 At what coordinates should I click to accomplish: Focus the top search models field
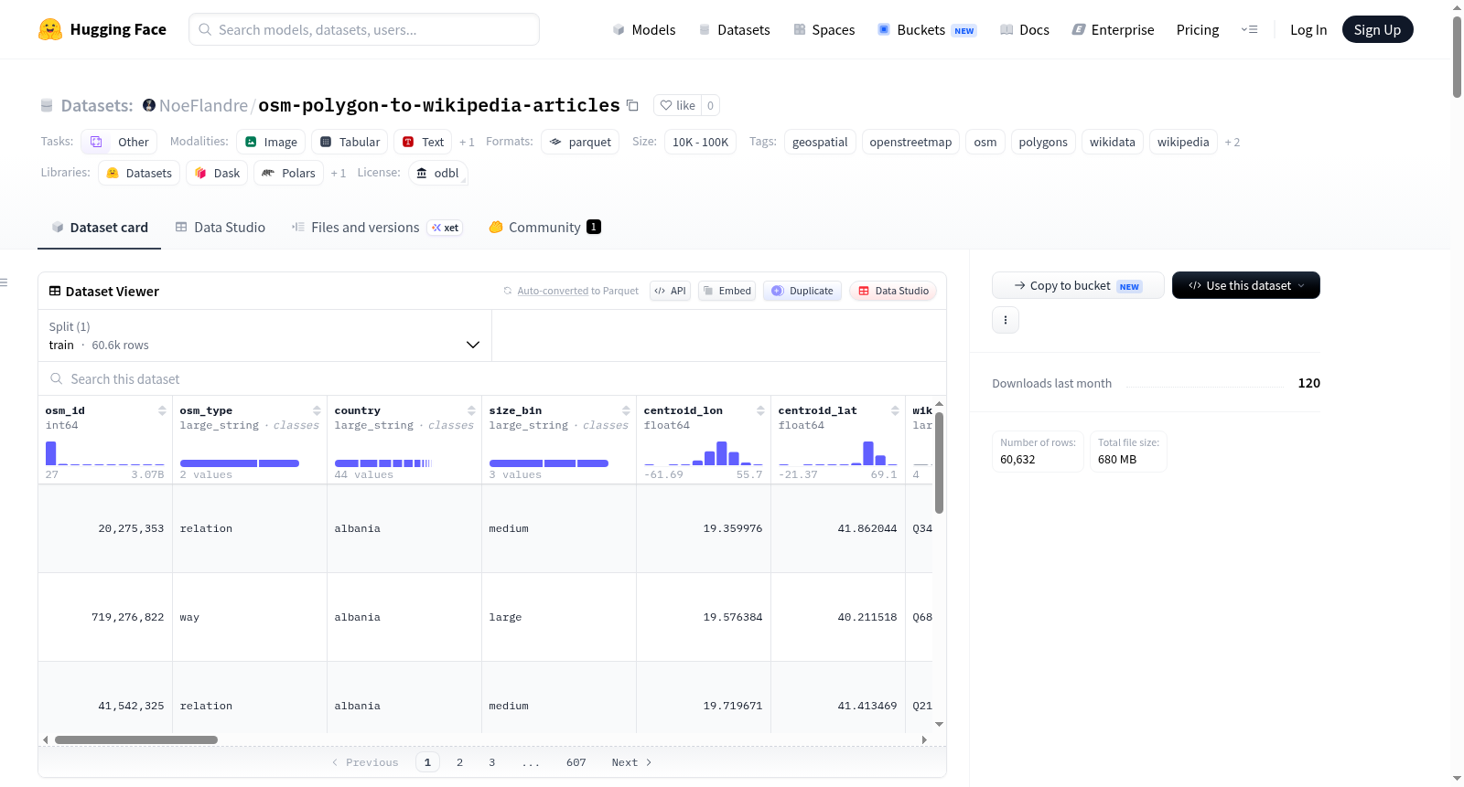(x=364, y=29)
